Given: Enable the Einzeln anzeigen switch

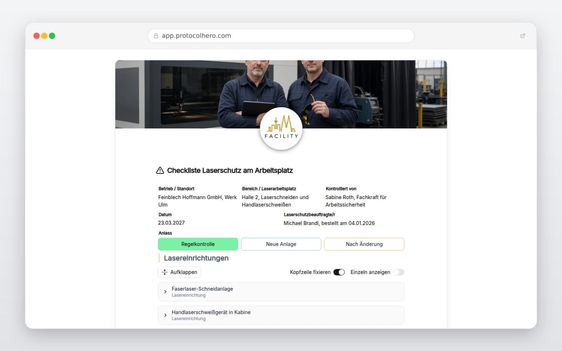Looking at the screenshot, I should pyautogui.click(x=399, y=272).
